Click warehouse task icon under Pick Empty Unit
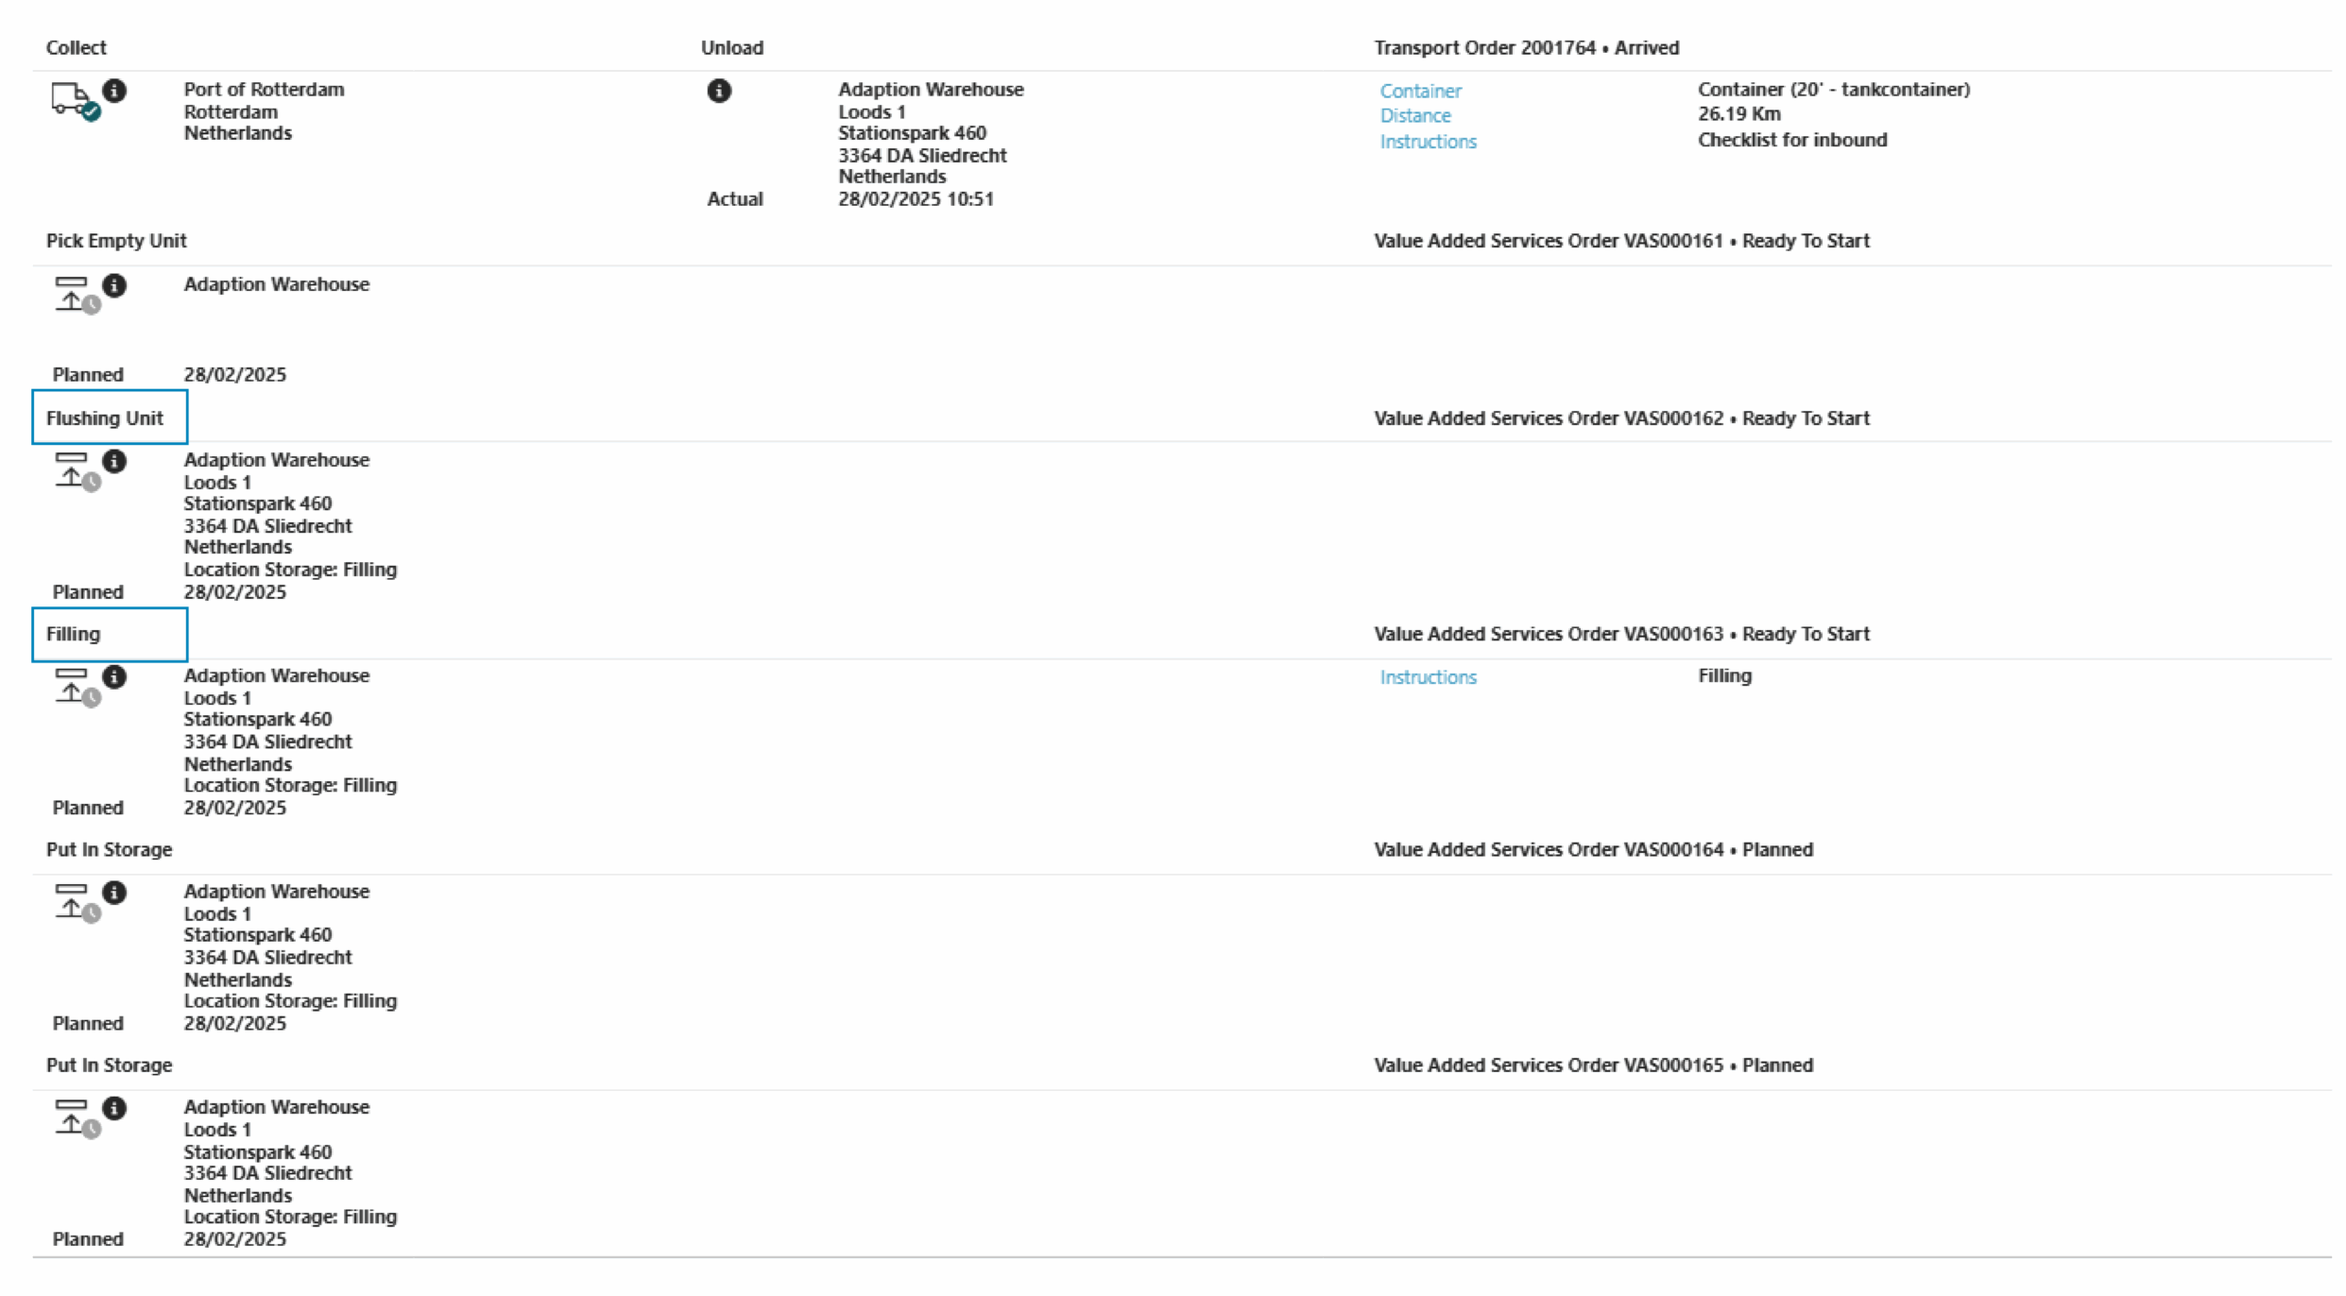Image resolution: width=2346 pixels, height=1296 pixels. click(x=74, y=295)
